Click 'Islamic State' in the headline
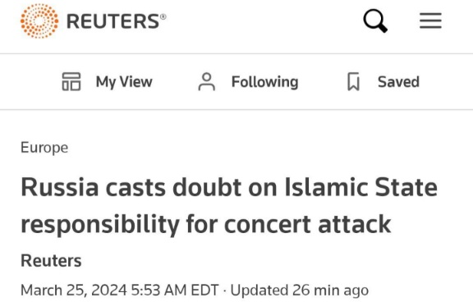Viewport: 473px width, 302px height. tap(360, 187)
